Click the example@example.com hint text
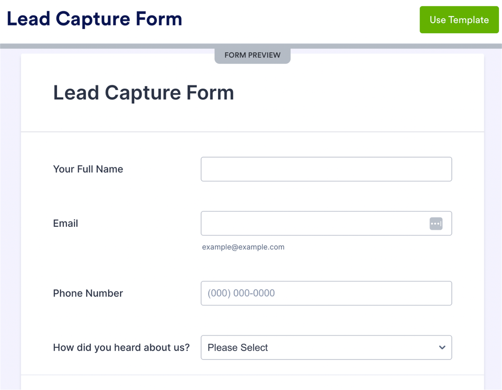The image size is (502, 390). coord(243,247)
